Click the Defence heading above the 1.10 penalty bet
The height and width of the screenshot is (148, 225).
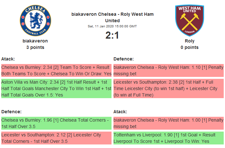(x=123, y=59)
